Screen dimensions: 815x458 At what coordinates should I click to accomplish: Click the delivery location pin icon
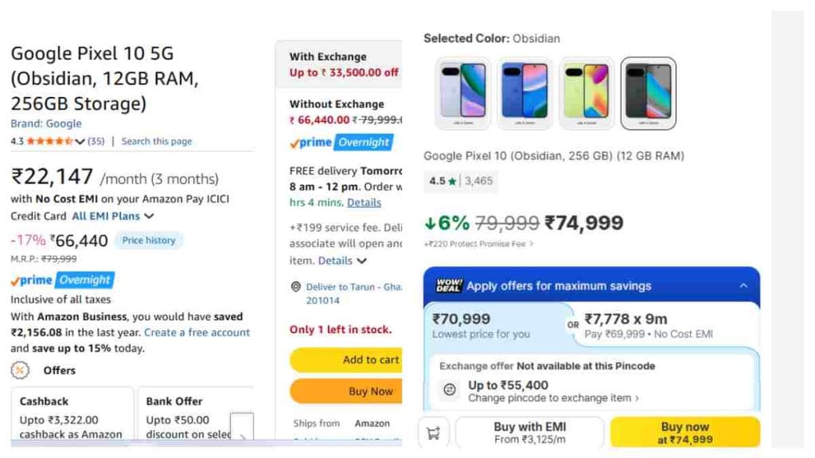click(296, 286)
